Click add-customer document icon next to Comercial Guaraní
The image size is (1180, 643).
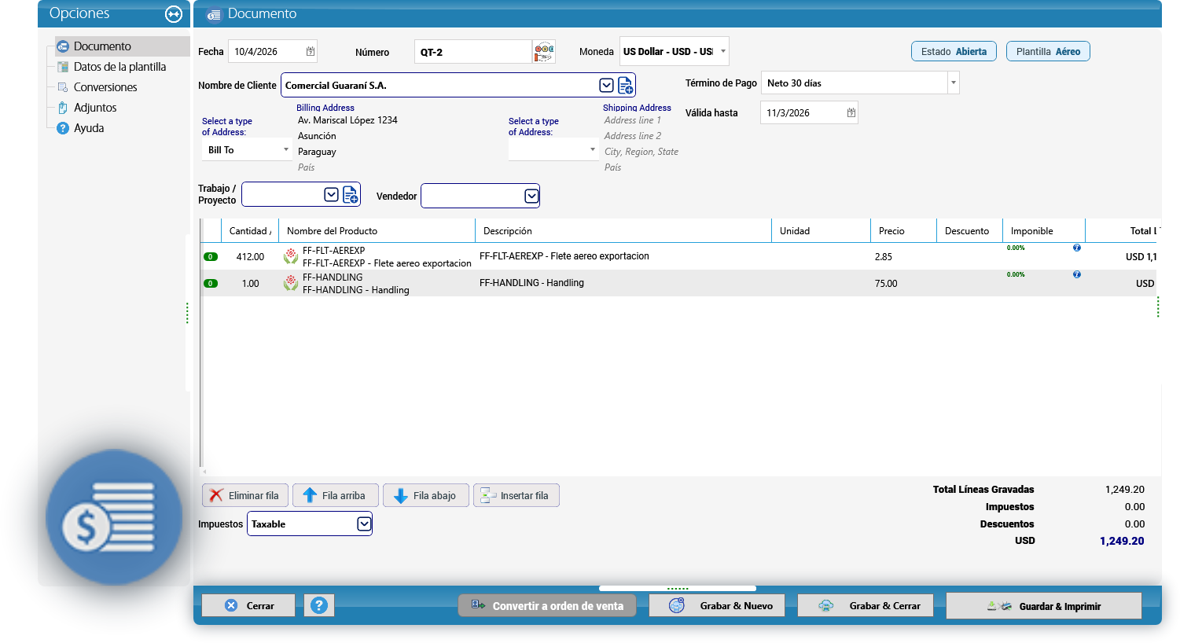(626, 86)
